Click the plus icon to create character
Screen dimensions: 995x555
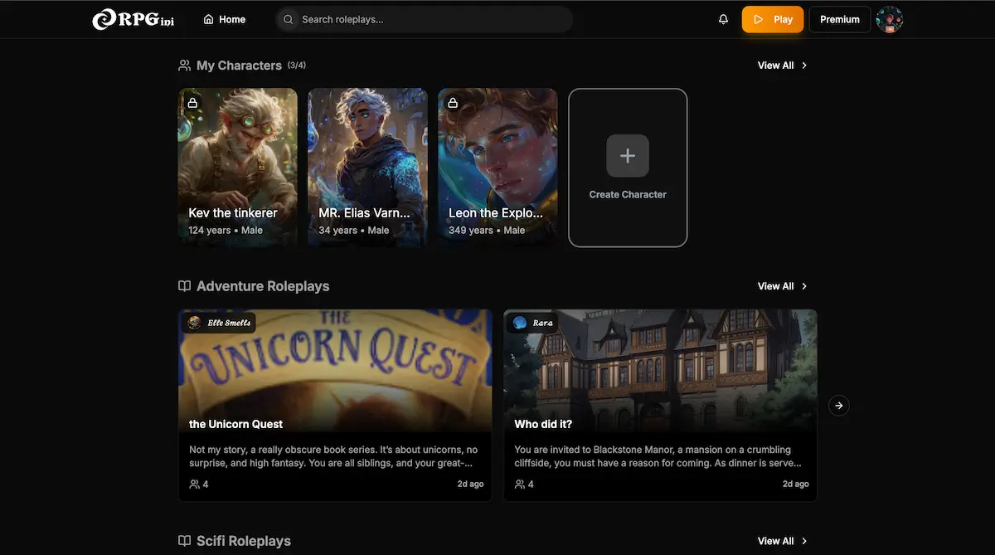pos(628,155)
